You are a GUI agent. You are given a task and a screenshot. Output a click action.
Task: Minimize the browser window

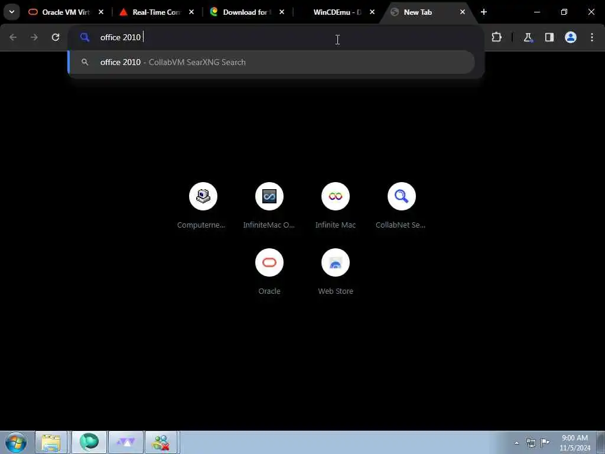click(x=536, y=12)
